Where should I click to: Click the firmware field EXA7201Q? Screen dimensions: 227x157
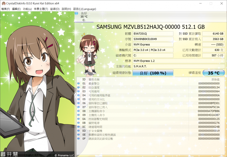click(153, 34)
